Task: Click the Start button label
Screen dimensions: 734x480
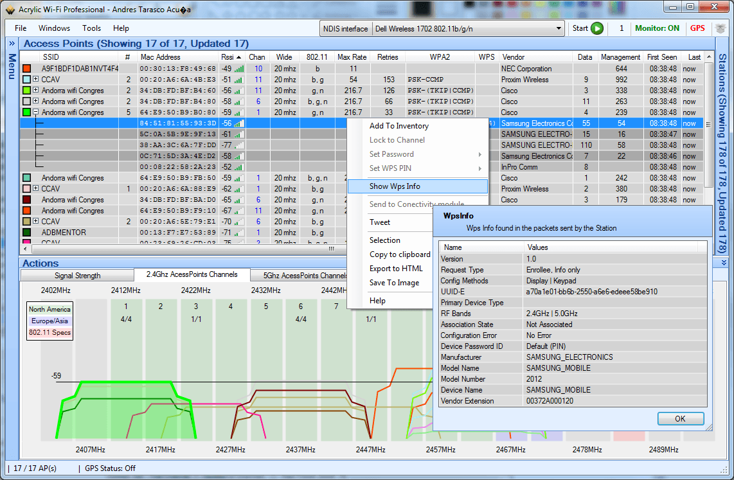Action: [x=580, y=28]
